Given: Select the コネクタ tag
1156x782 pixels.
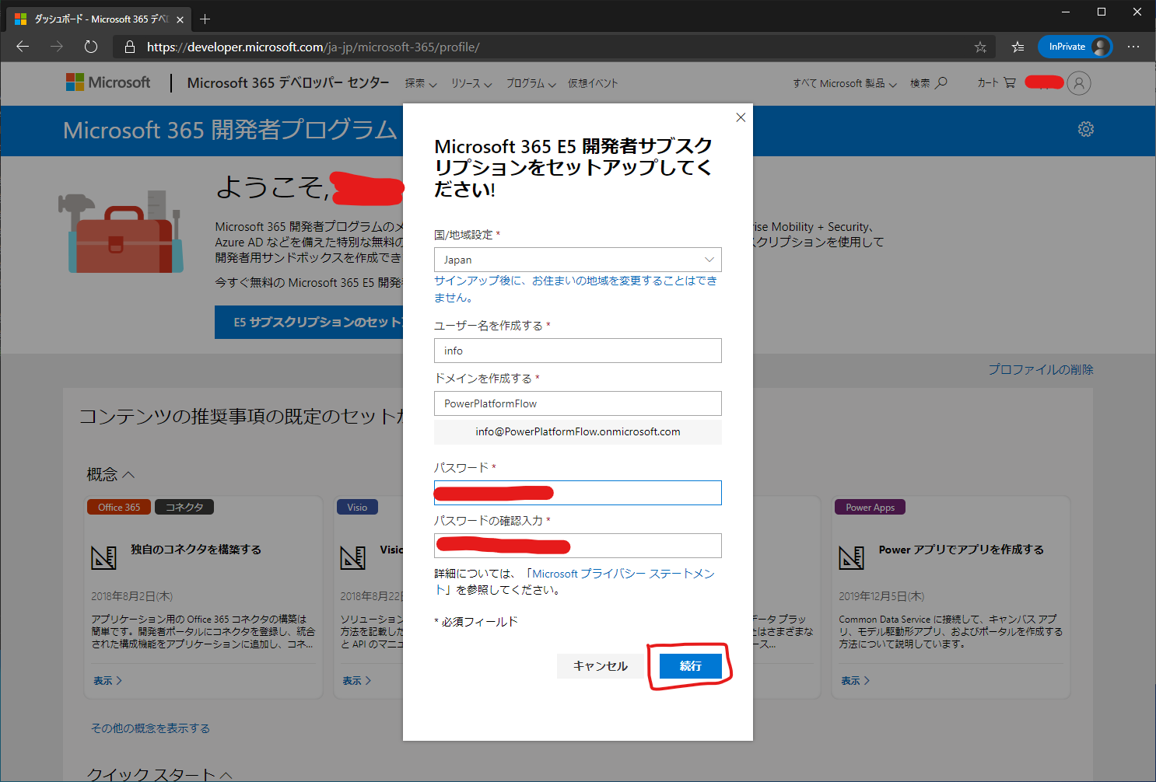Looking at the screenshot, I should (x=184, y=507).
